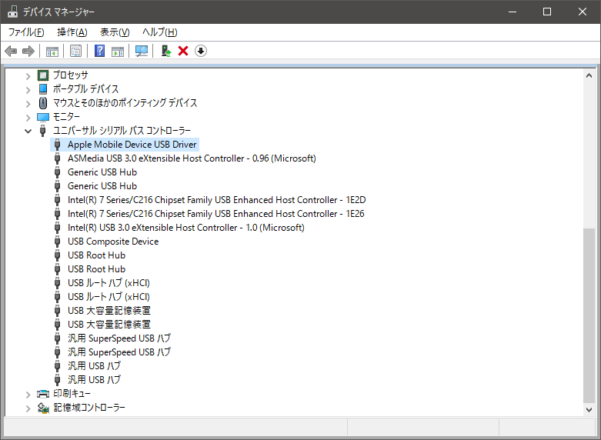Click the Forward arrow toolbar icon
The height and width of the screenshot is (440, 601).
point(28,51)
